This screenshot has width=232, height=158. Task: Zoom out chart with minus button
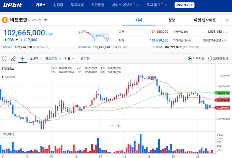(112, 126)
